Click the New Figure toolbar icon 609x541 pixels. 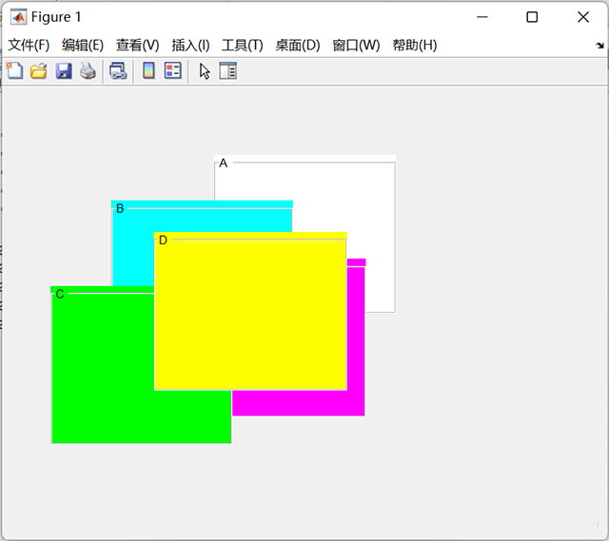[15, 71]
